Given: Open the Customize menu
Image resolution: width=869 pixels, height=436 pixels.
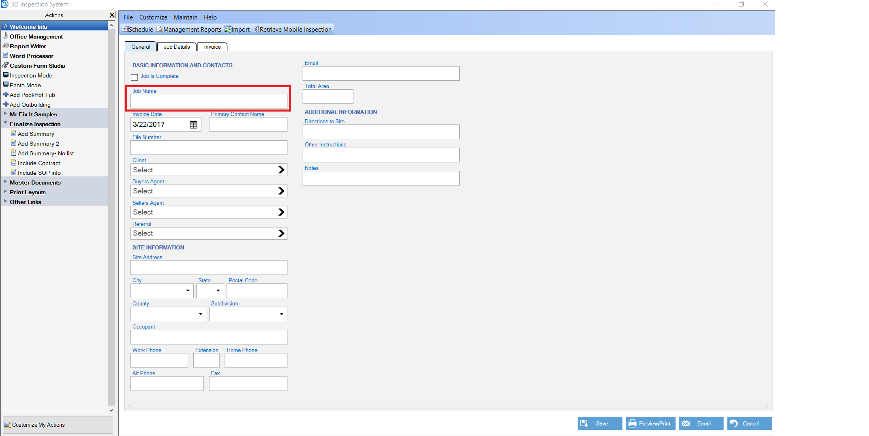Looking at the screenshot, I should (153, 17).
